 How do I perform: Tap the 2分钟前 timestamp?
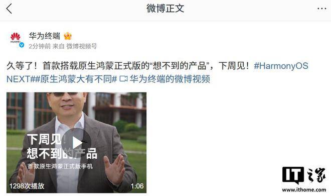point(40,46)
